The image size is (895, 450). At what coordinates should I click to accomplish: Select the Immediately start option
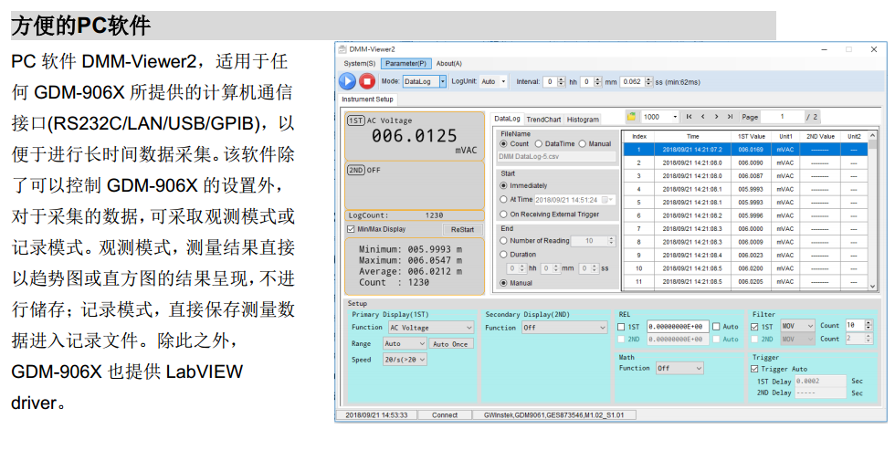point(503,185)
